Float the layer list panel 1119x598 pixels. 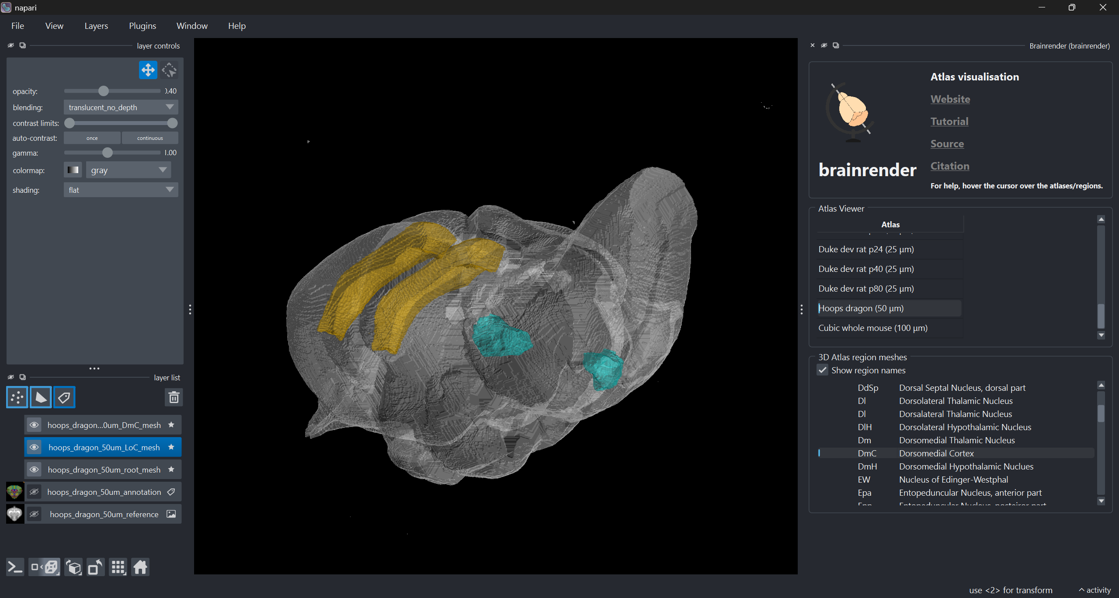click(23, 377)
